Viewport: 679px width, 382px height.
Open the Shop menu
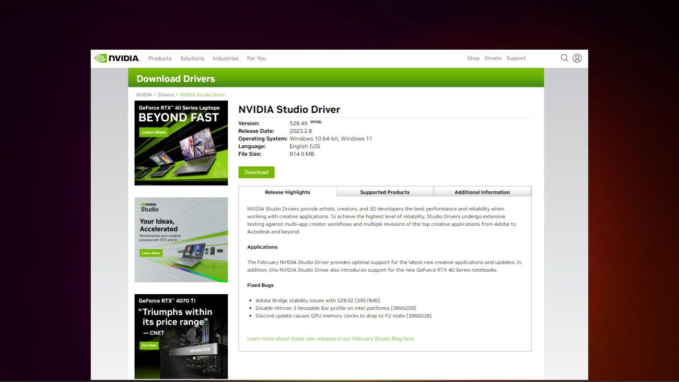coord(473,58)
